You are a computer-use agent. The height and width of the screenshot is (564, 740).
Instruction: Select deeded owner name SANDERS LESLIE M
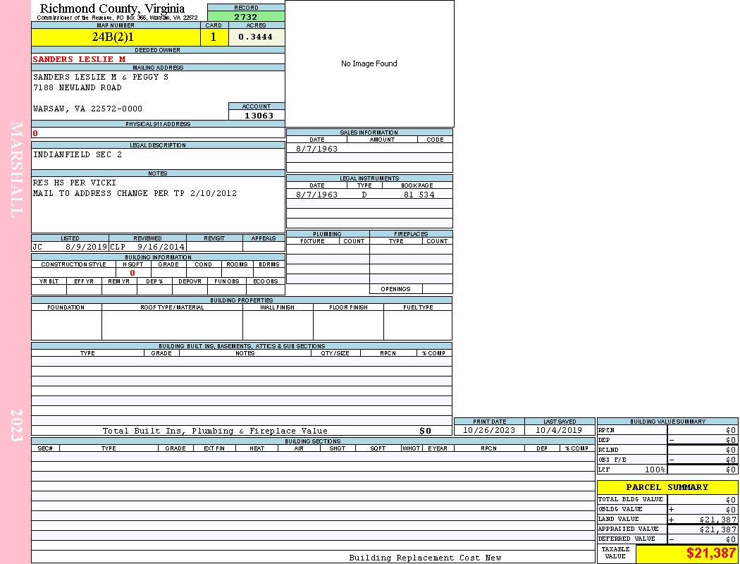79,59
